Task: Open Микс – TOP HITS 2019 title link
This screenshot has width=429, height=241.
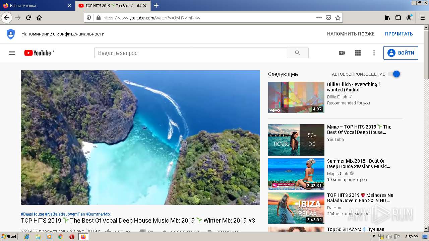Action: pyautogui.click(x=359, y=130)
